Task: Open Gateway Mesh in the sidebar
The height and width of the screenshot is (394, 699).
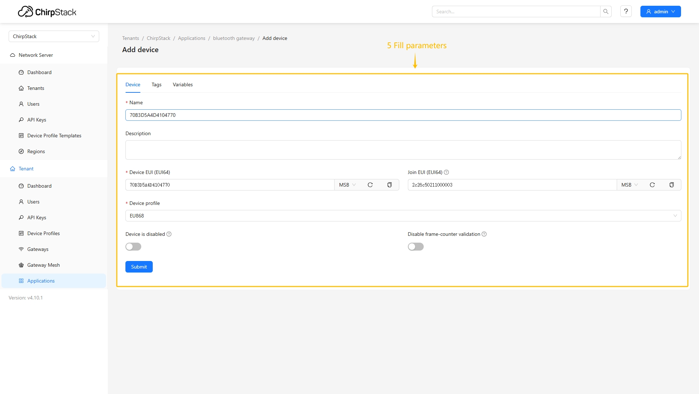Action: (43, 265)
